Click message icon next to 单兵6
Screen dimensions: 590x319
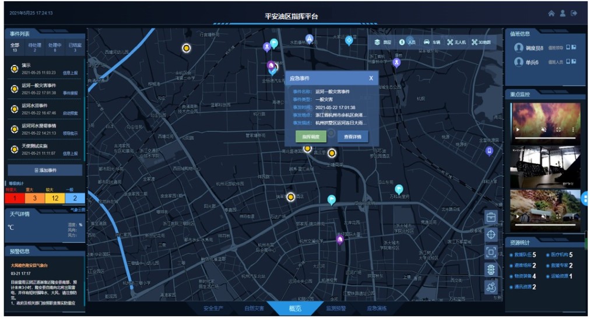coord(574,61)
